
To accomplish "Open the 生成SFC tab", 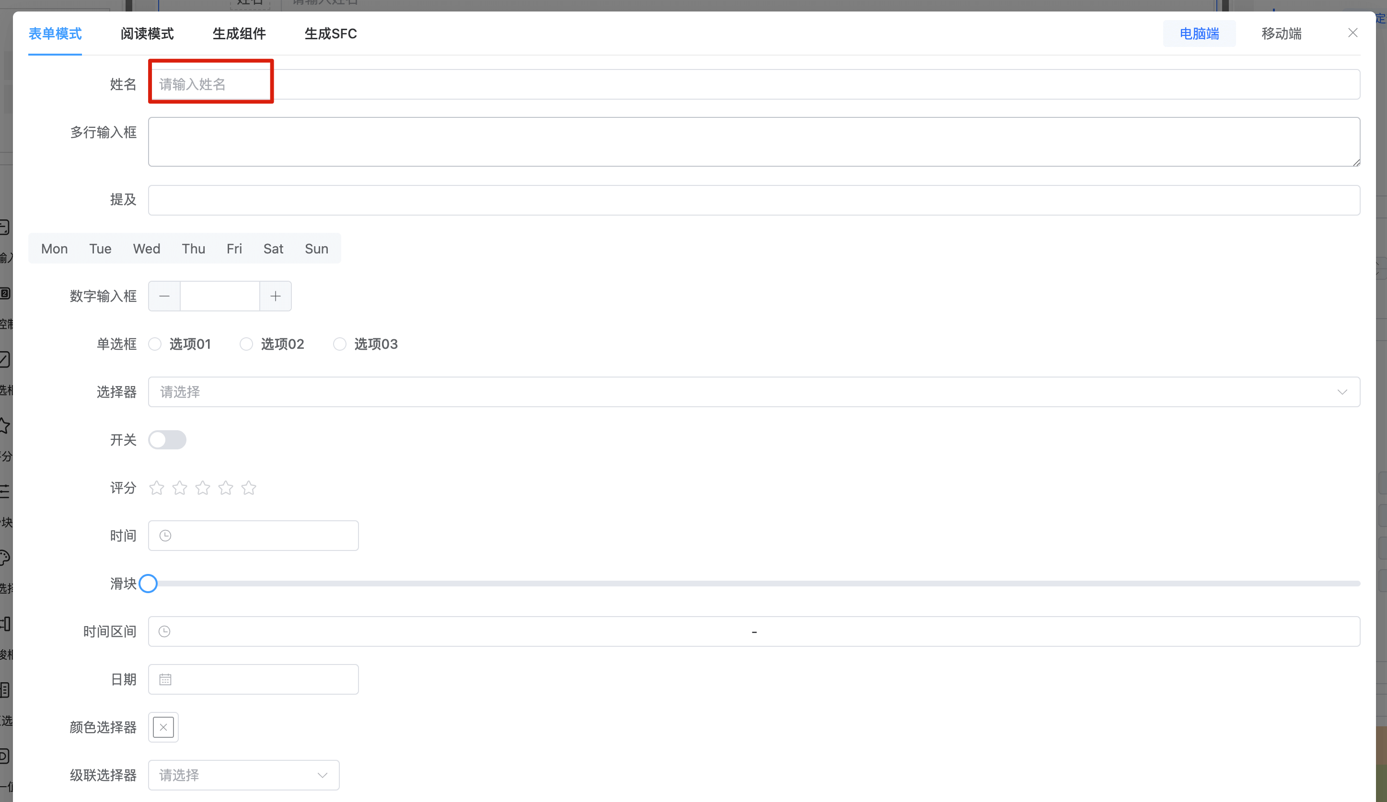I will click(x=330, y=34).
